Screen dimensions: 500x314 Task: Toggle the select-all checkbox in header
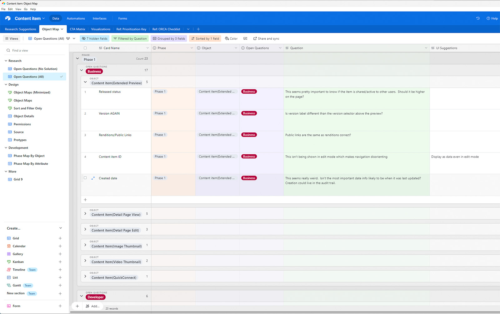[85, 48]
